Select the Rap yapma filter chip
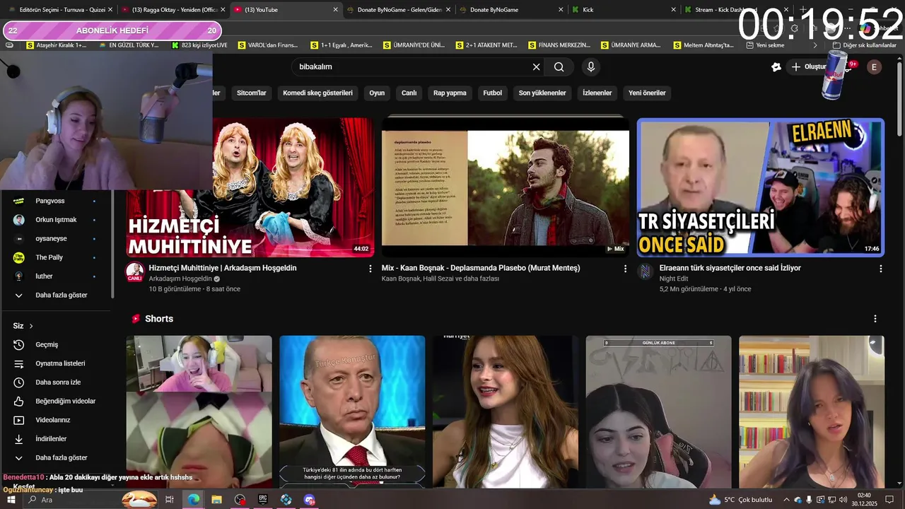The width and height of the screenshot is (905, 509). click(450, 93)
